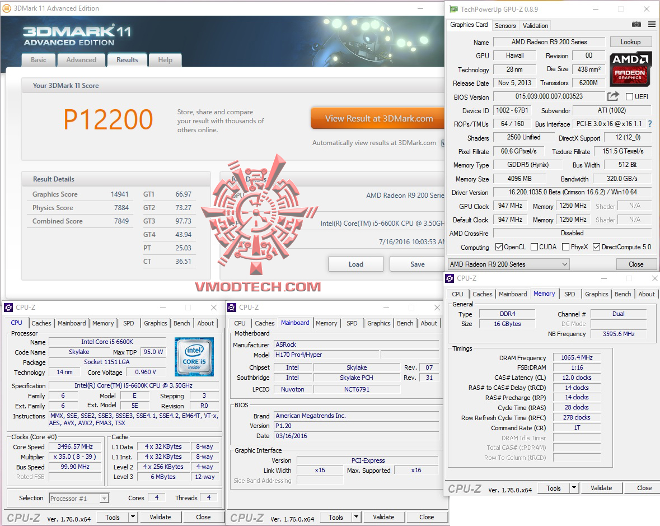Screen dimensions: 660x526
Task: Click the Memory Size value 4096 MB
Action: [519, 179]
